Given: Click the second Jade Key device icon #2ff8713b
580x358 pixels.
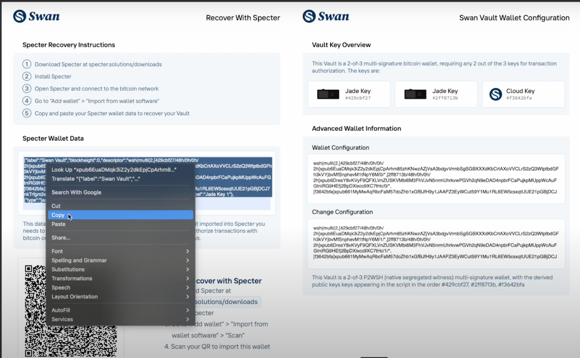Looking at the screenshot, I should tap(415, 94).
